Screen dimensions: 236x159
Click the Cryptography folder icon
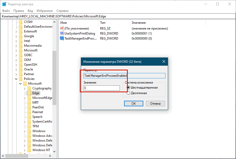(x=29, y=88)
